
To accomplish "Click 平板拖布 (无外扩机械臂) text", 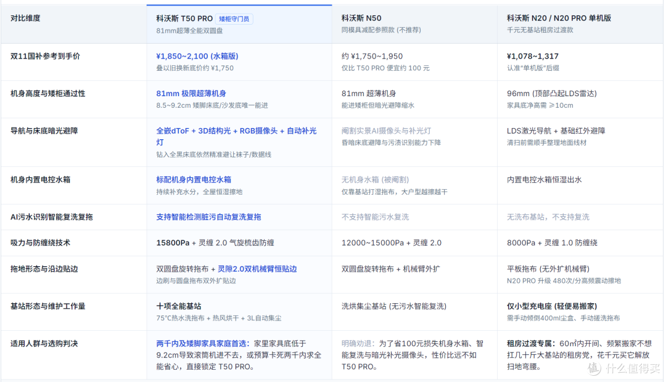I will [548, 269].
